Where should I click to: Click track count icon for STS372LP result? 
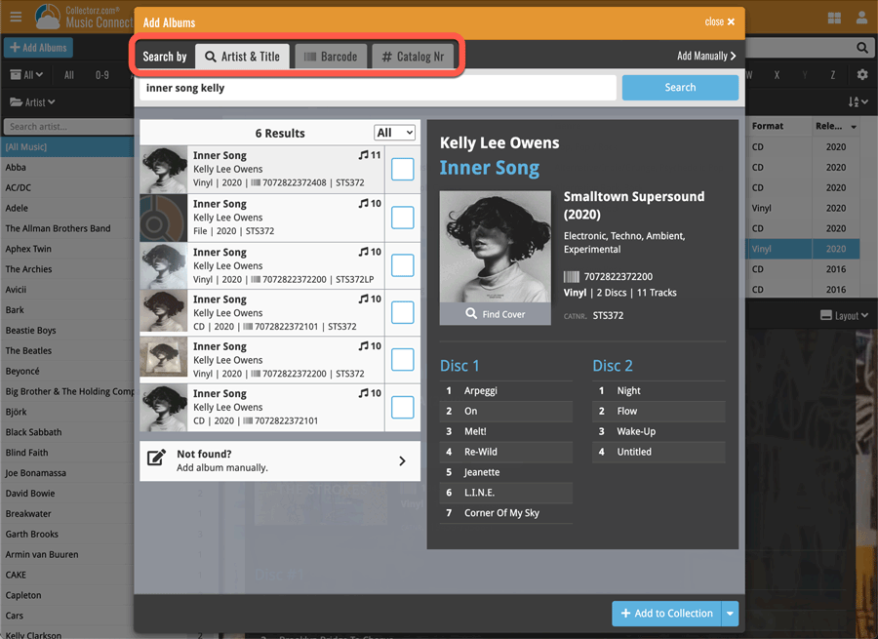click(364, 252)
